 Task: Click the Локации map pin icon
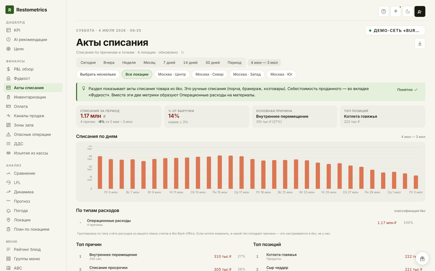click(x=8, y=220)
